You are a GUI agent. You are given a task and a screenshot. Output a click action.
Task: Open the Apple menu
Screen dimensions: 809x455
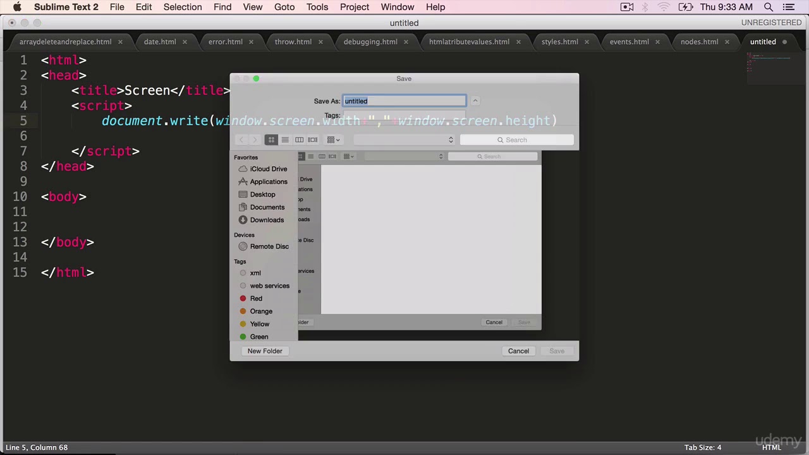[17, 7]
